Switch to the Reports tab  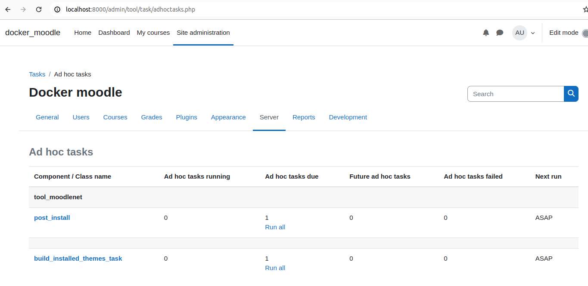coord(304,117)
